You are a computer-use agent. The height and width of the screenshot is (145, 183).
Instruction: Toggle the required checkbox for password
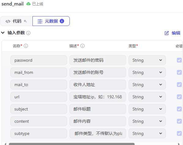(179, 60)
